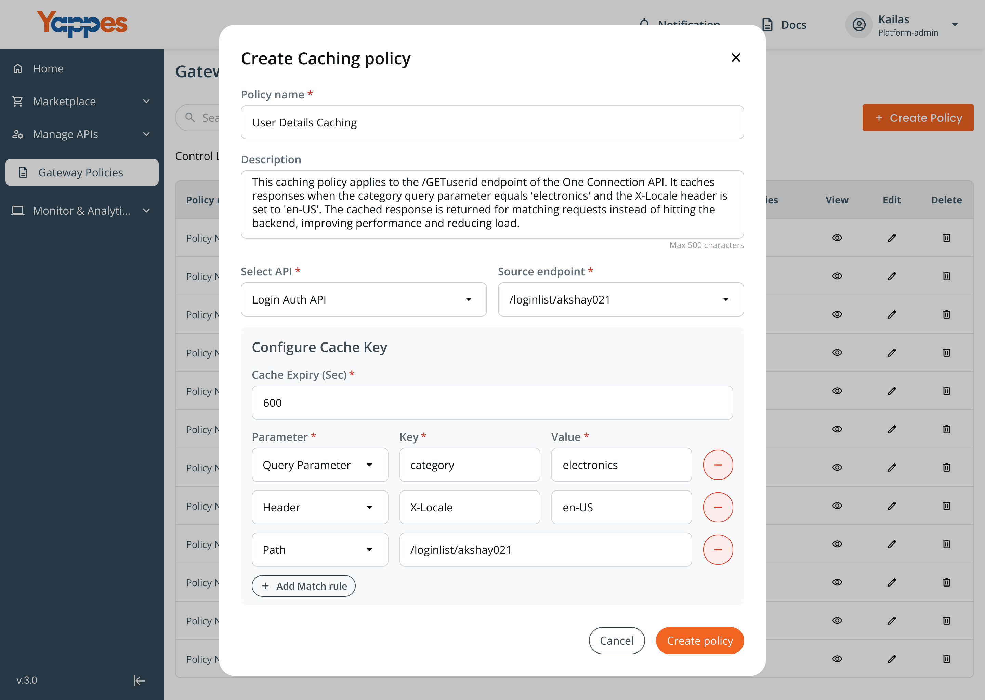985x700 pixels.
Task: Click the Home icon in sidebar
Action: click(18, 69)
